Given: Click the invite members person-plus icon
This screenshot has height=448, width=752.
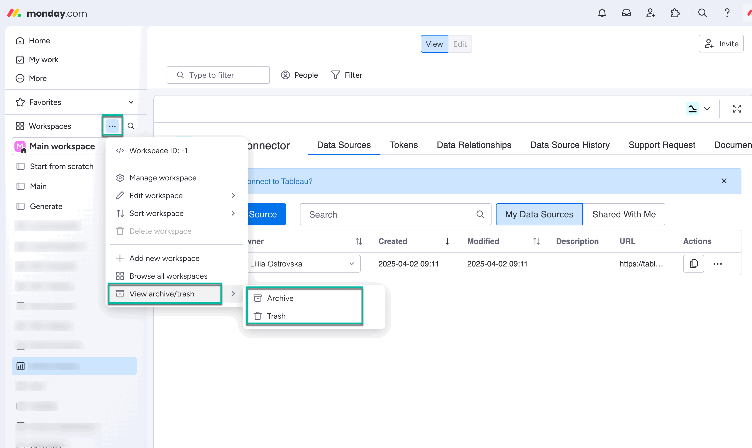Looking at the screenshot, I should click(x=651, y=13).
